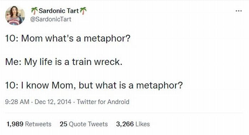Click the palm tree emoji before Sardonic

coord(35,11)
